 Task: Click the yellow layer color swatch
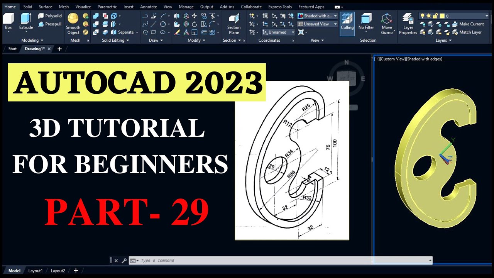coord(442,16)
